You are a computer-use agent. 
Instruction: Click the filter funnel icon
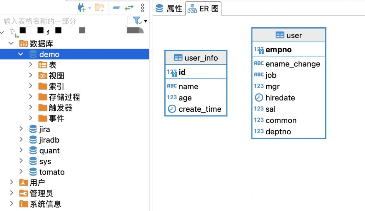[137, 21]
